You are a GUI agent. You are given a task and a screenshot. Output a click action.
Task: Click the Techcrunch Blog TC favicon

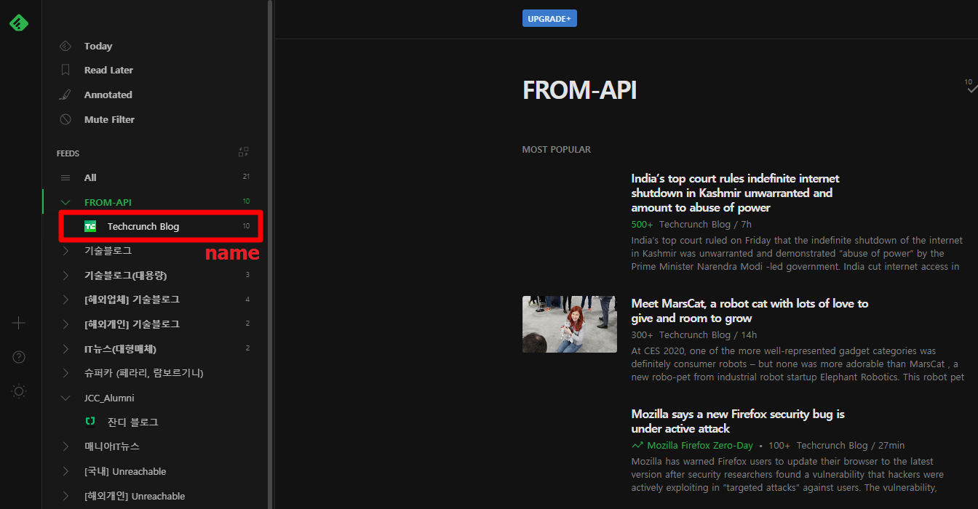[90, 226]
